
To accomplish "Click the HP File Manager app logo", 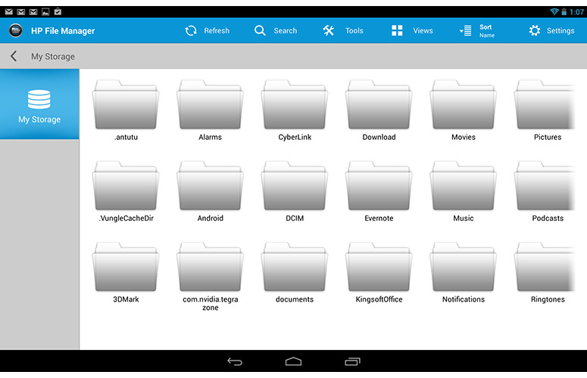I will pos(16,30).
